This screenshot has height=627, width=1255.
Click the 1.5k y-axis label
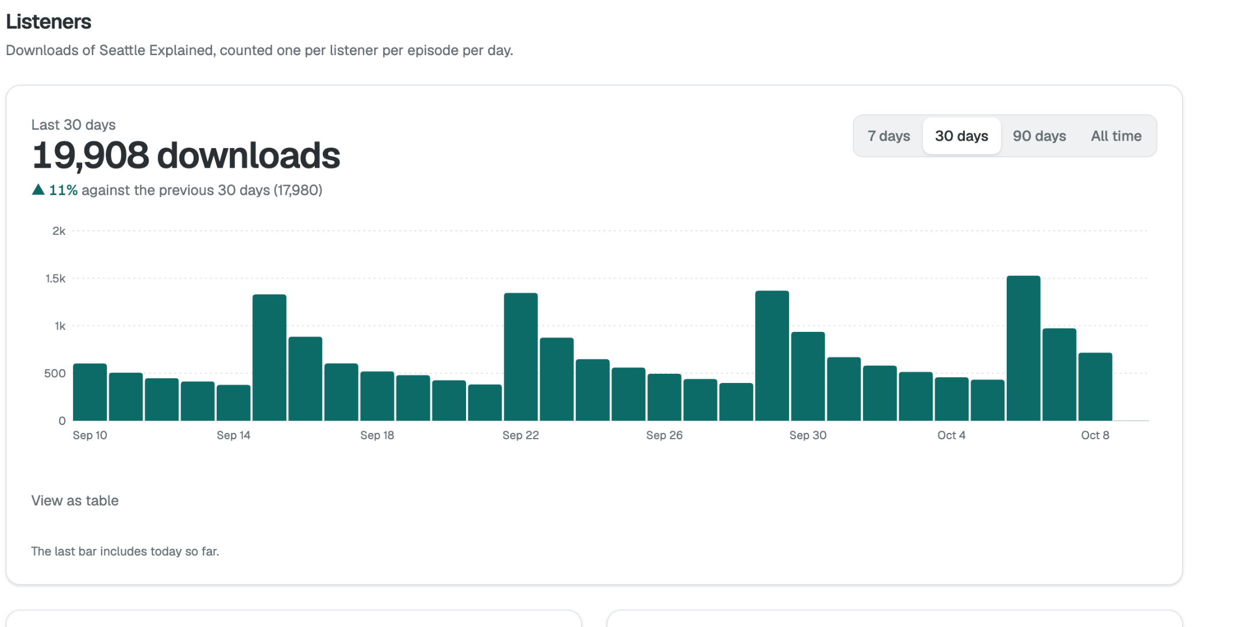click(55, 278)
